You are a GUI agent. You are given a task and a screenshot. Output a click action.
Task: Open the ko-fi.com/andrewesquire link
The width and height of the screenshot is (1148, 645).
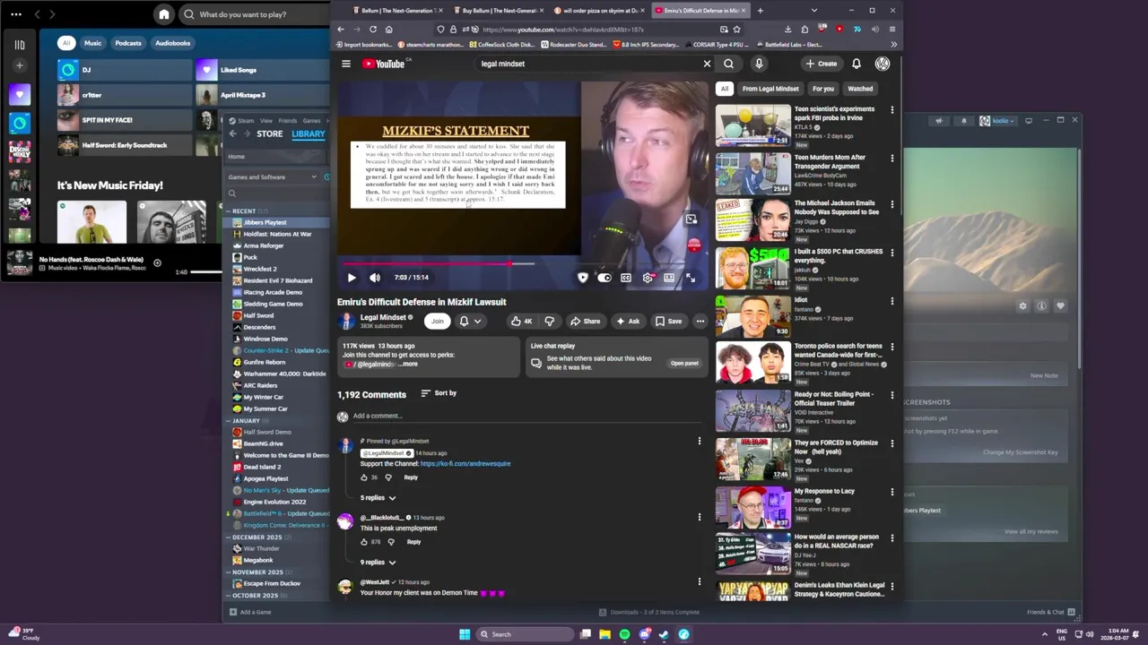coord(465,464)
